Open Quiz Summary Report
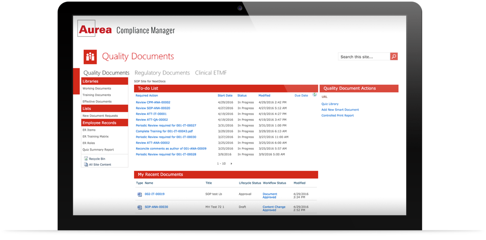486x240 pixels. click(x=98, y=150)
